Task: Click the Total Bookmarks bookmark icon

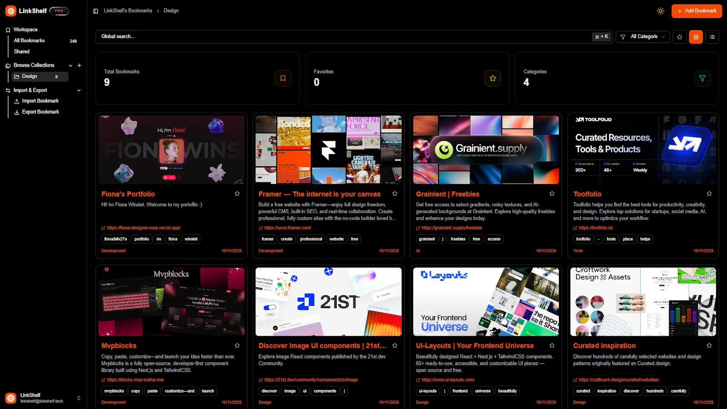Action: pos(283,78)
